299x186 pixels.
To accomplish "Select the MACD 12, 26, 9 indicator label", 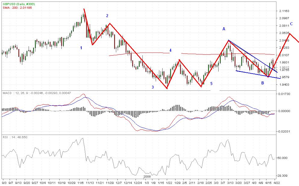I will [x=37, y=93].
